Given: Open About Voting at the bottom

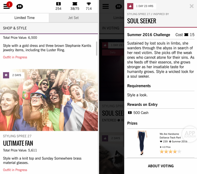Looking at the screenshot, I should (161, 166).
